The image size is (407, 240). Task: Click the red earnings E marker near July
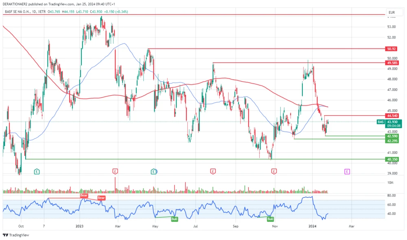[x=212, y=172]
